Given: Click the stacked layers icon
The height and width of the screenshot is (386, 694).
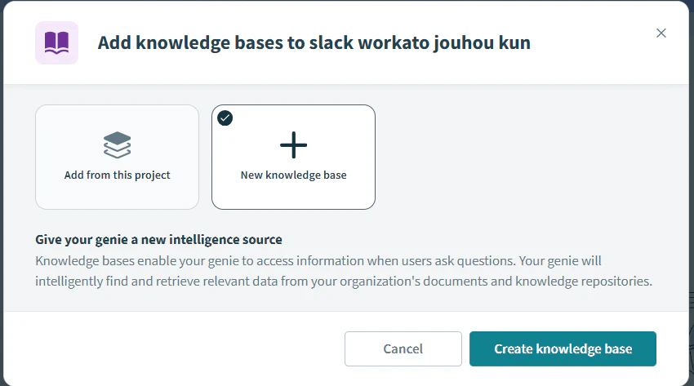Looking at the screenshot, I should [x=118, y=145].
